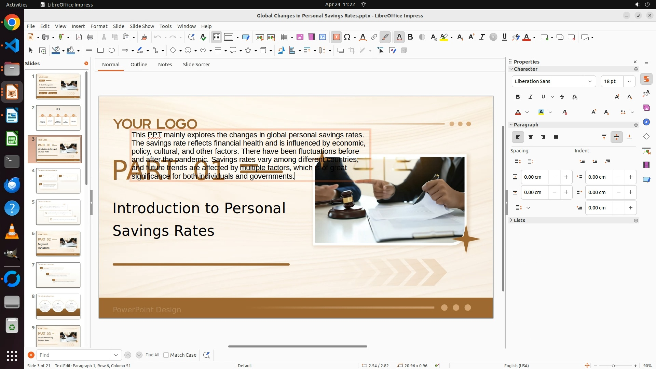Image resolution: width=656 pixels, height=369 pixels.
Task: Insert a table using the toolbar icon
Action: (284, 37)
